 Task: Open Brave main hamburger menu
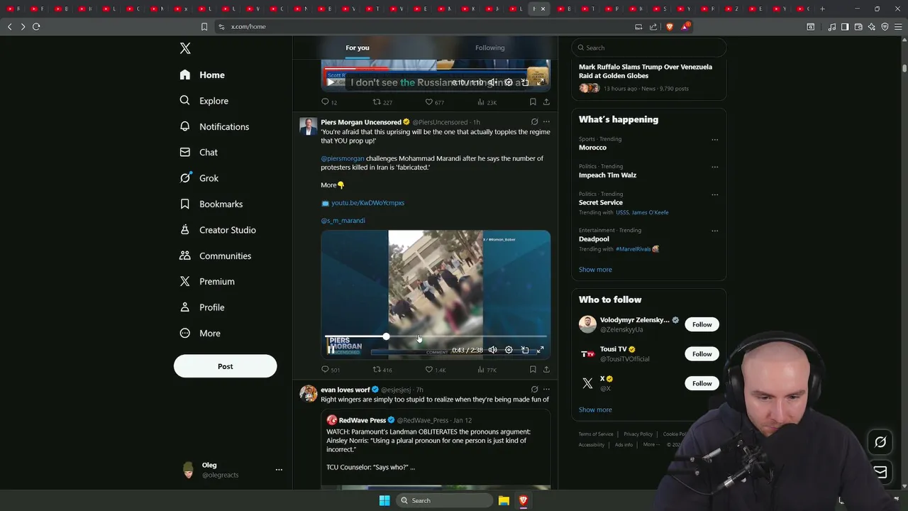point(897,26)
